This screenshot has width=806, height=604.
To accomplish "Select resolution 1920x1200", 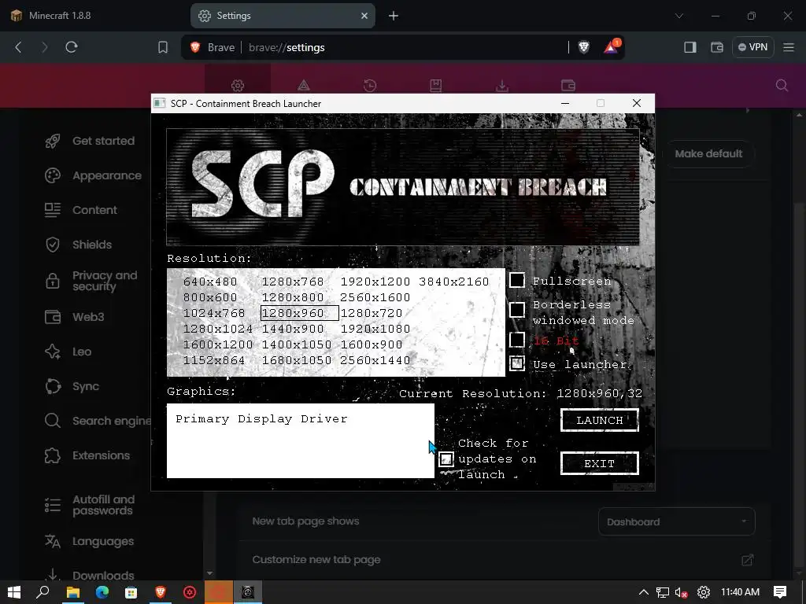I will tap(375, 282).
